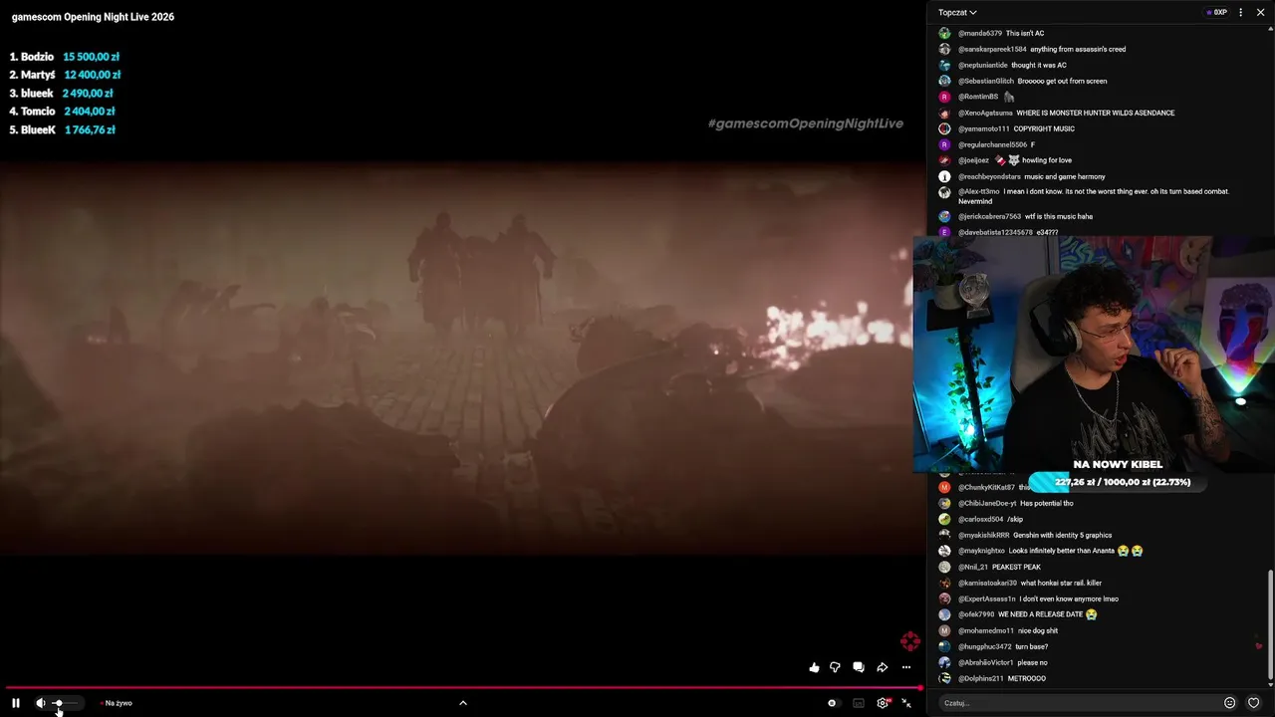
Task: Click the "COPYRIGHT MUSIC" chat message
Action: click(1044, 128)
